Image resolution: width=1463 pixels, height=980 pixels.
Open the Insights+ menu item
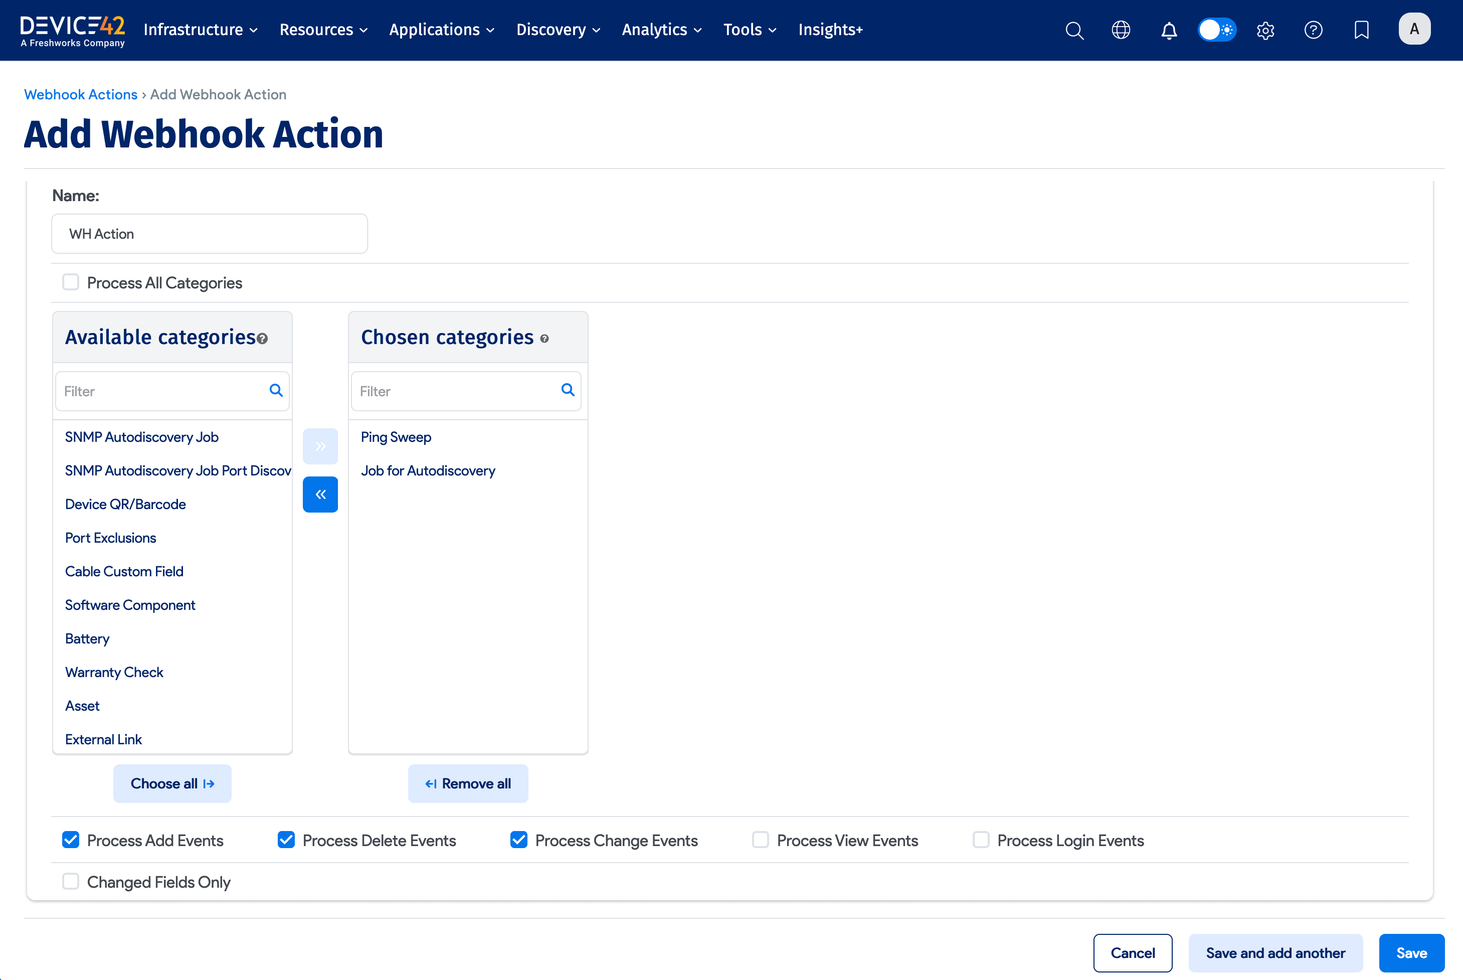pos(830,30)
